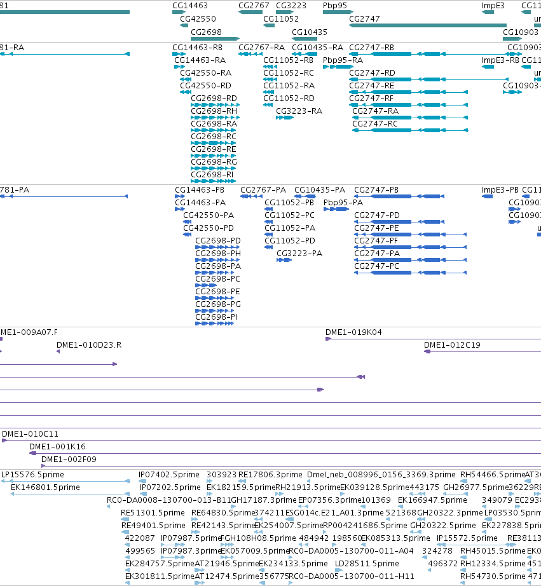Click transcript CG2767-RA
The width and height of the screenshot is (541, 586).
click(262, 48)
